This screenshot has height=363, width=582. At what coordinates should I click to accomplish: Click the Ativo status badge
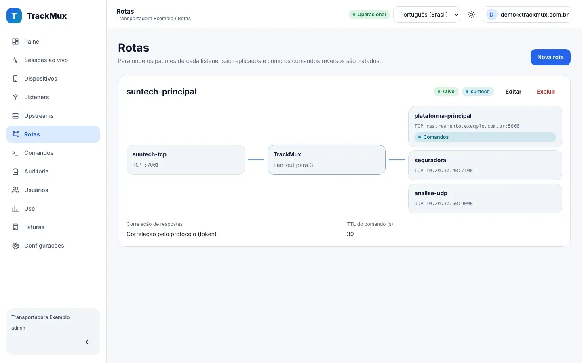[x=446, y=92]
